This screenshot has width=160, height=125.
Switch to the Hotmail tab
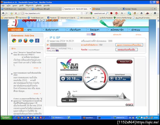[107, 9]
